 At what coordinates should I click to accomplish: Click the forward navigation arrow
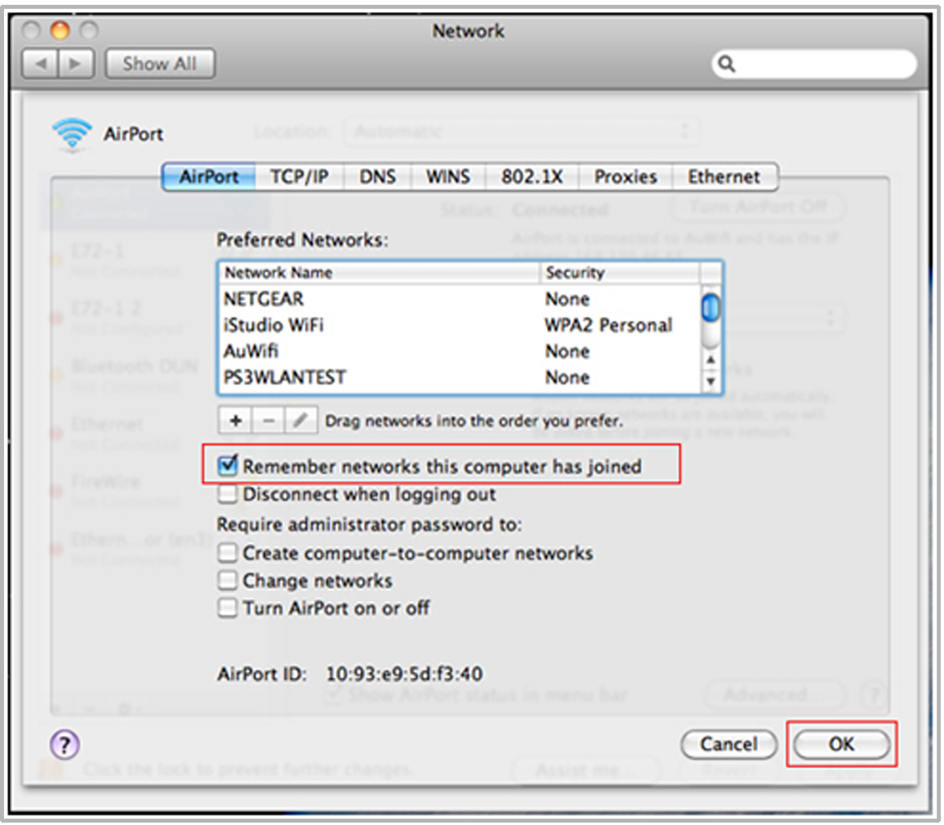point(75,64)
